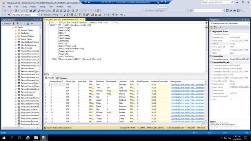Switch output to Results to Grid

[96, 15]
